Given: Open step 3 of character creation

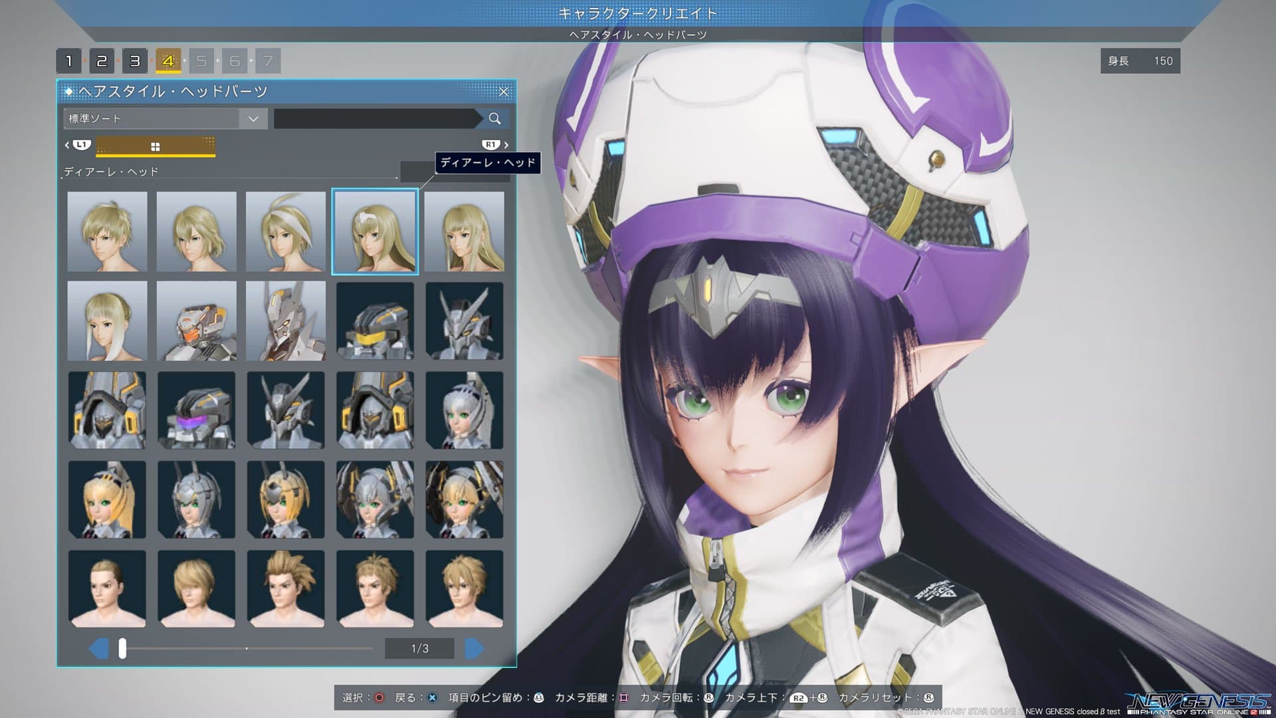Looking at the screenshot, I should [x=135, y=61].
